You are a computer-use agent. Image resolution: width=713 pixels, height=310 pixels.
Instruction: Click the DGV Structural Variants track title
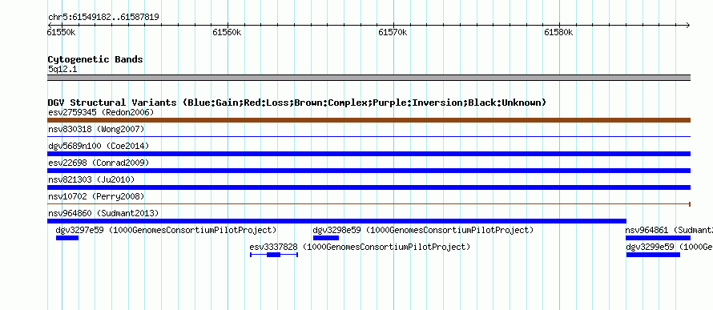point(297,103)
